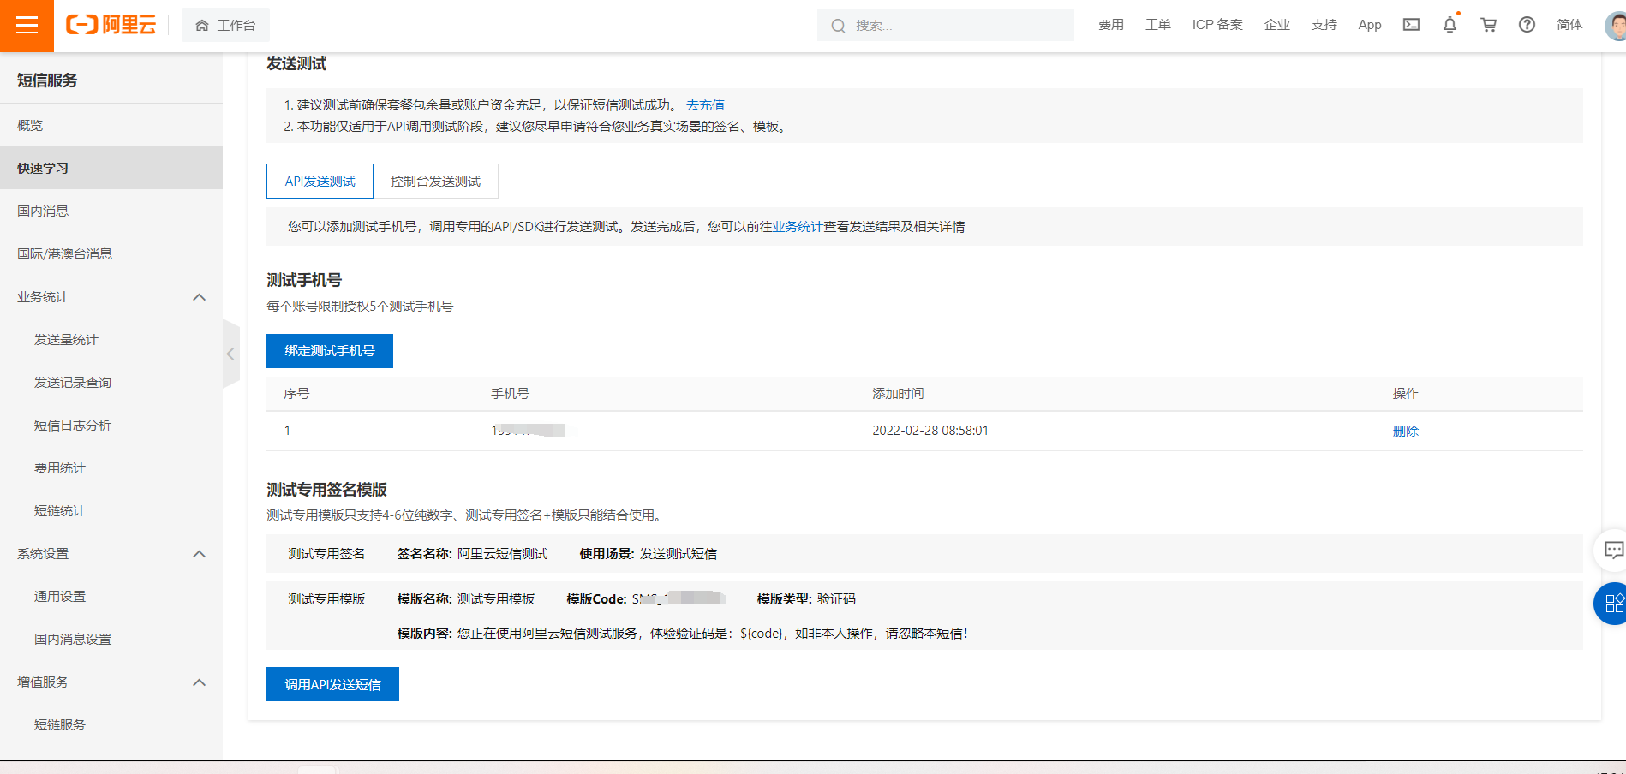Click the 序号 column header
Screen dimensions: 1626x774
point(296,393)
